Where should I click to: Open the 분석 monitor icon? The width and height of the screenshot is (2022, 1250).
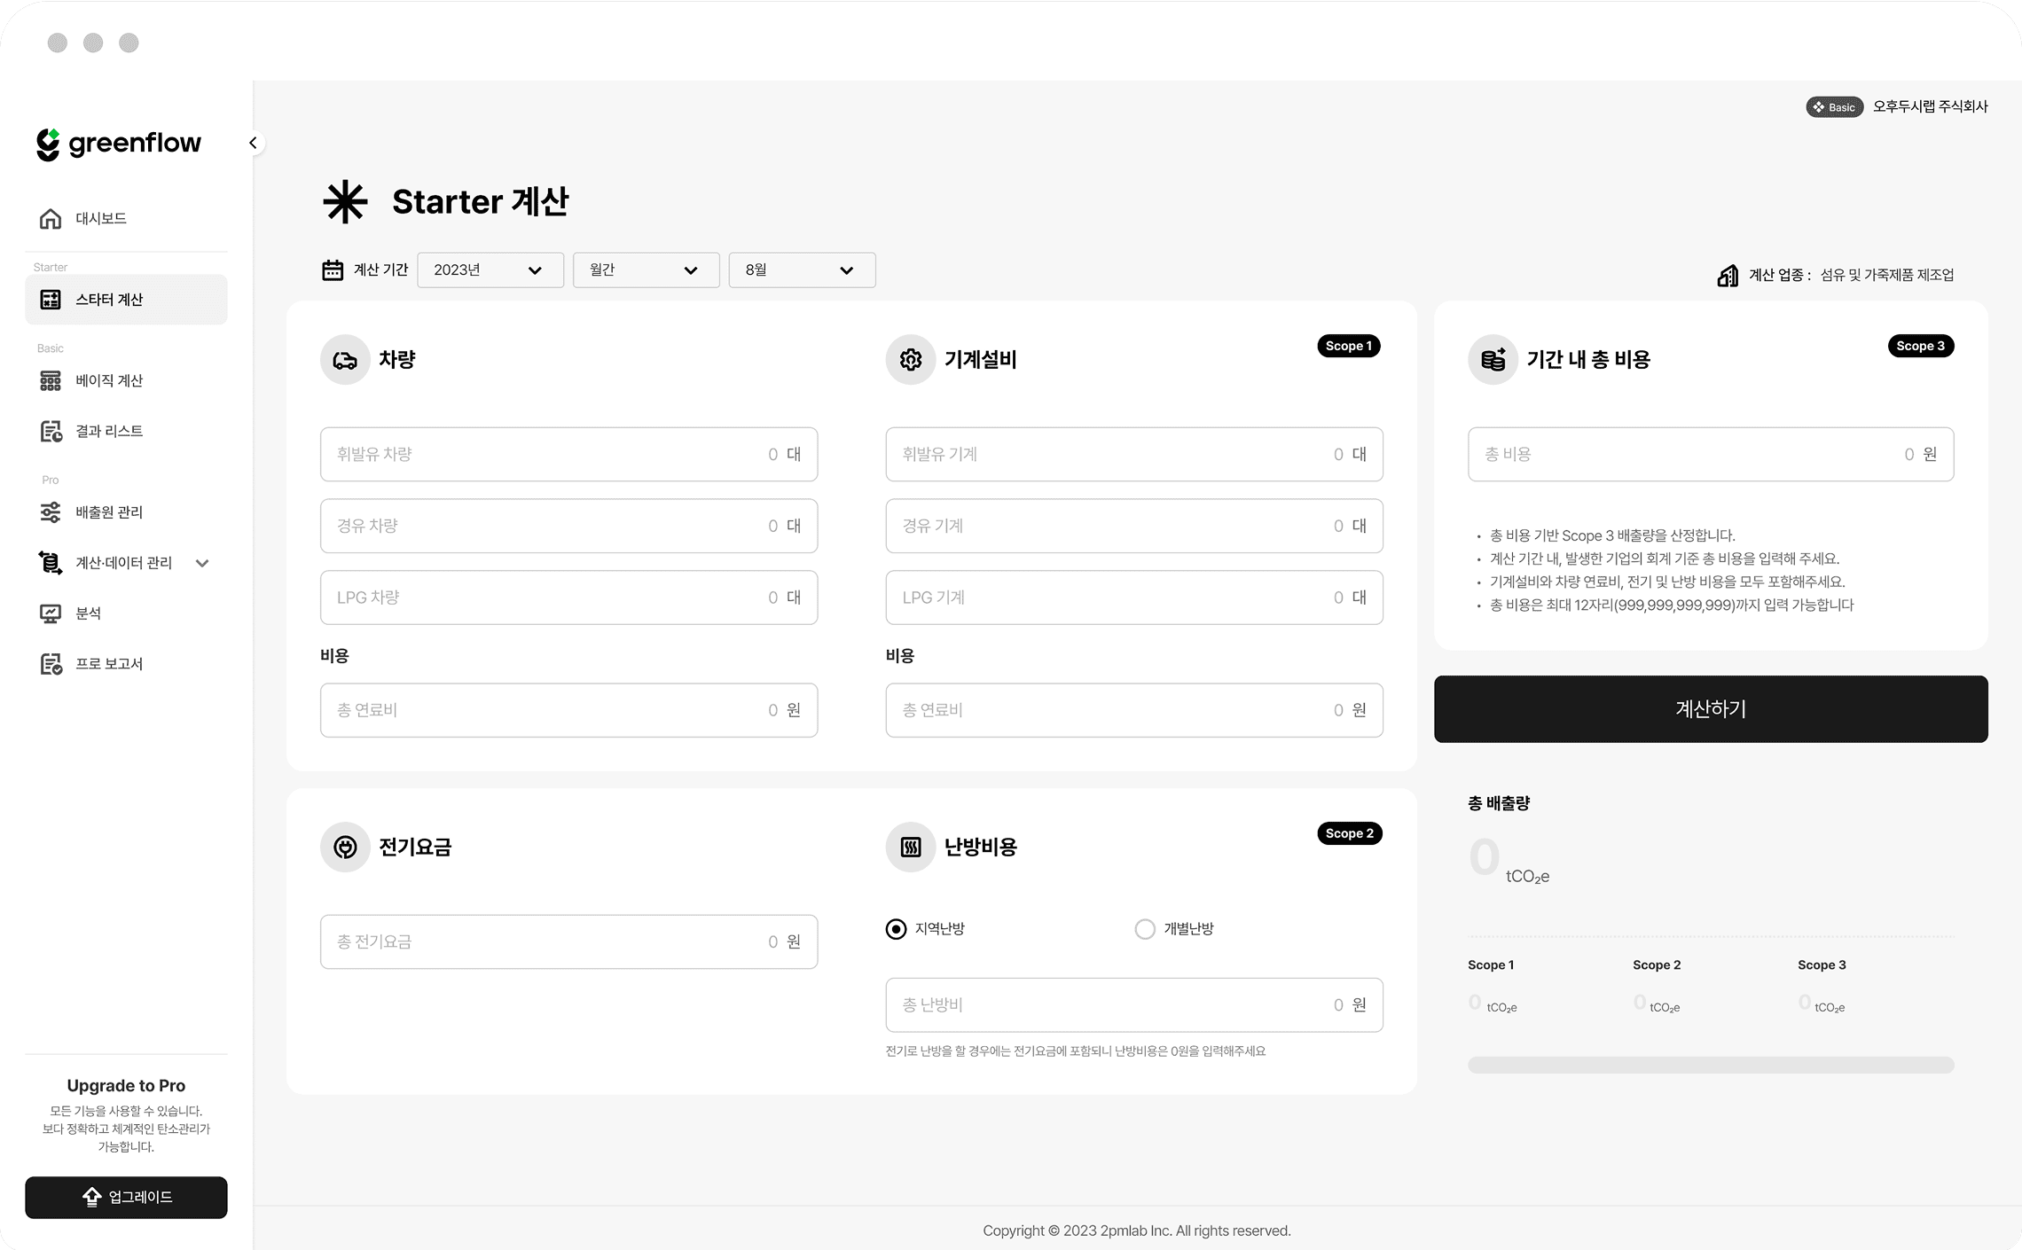51,613
